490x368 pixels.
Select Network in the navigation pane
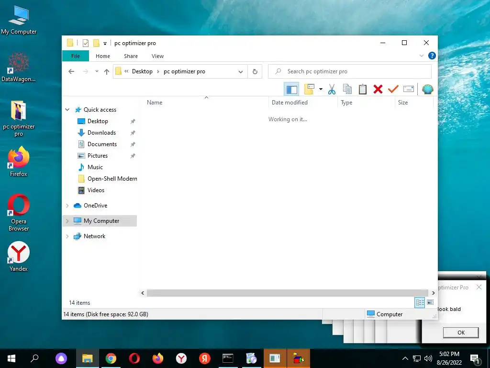pyautogui.click(x=94, y=236)
